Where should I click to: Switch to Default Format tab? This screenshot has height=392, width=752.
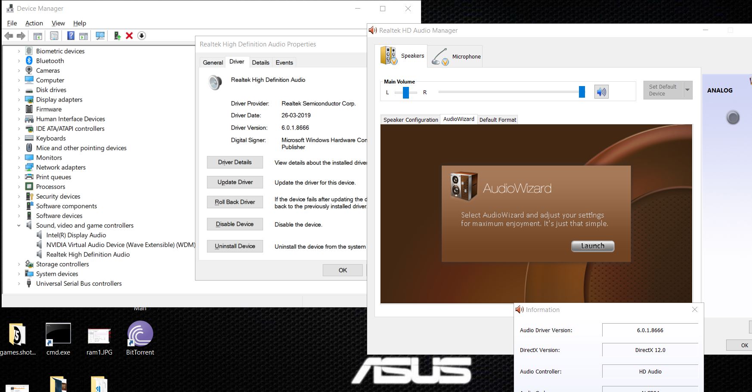point(498,120)
